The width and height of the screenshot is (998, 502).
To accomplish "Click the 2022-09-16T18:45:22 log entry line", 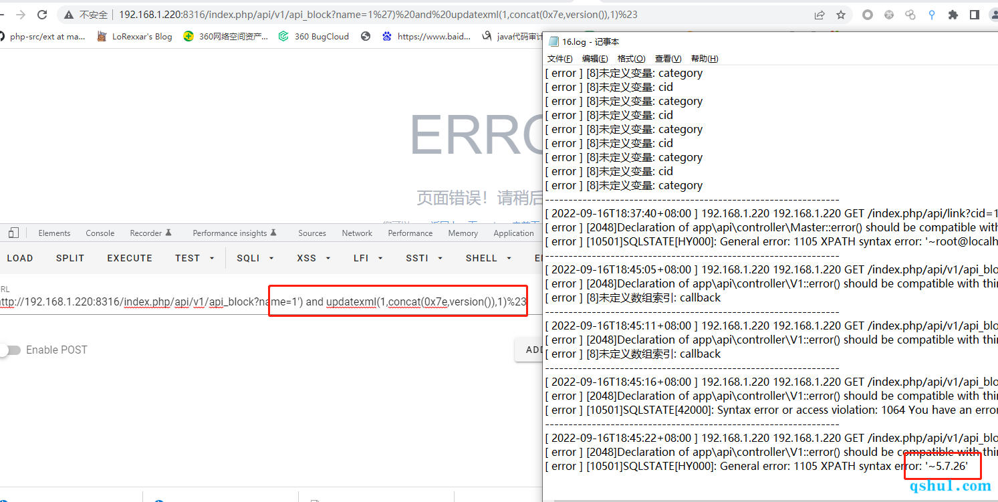I will (771, 438).
